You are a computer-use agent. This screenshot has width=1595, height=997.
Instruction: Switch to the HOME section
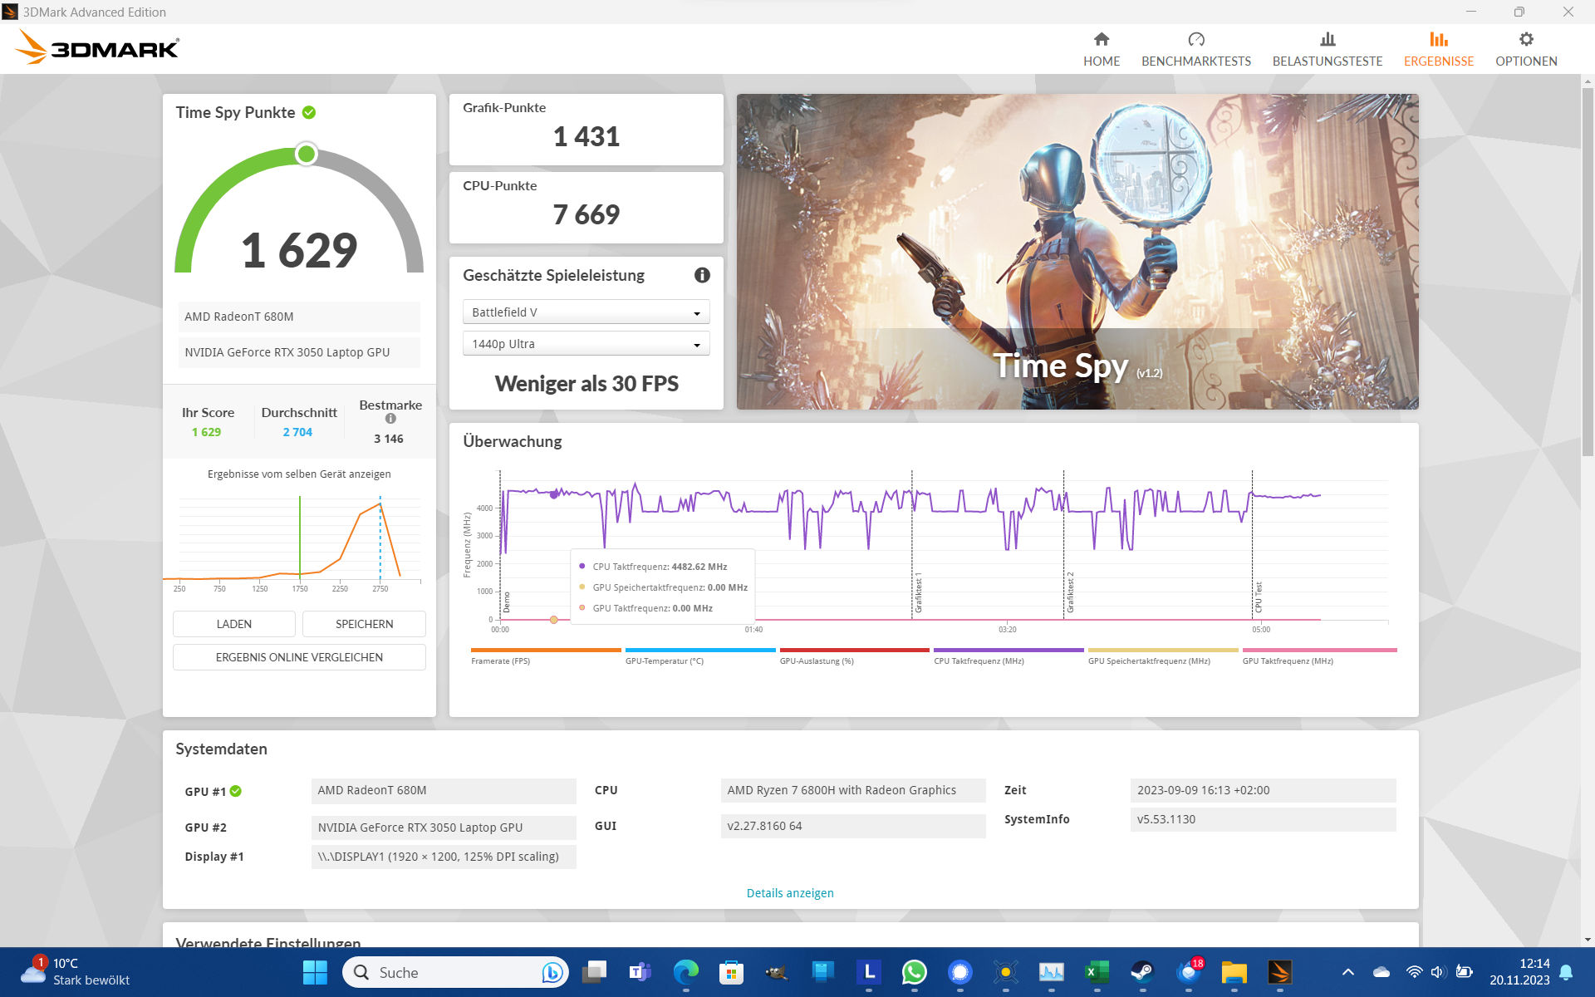[1102, 61]
